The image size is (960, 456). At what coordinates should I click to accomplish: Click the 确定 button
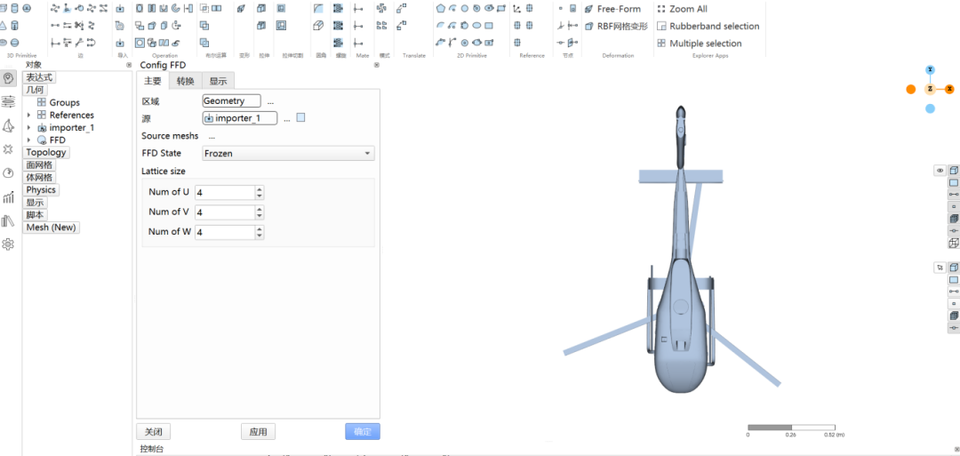(x=363, y=431)
